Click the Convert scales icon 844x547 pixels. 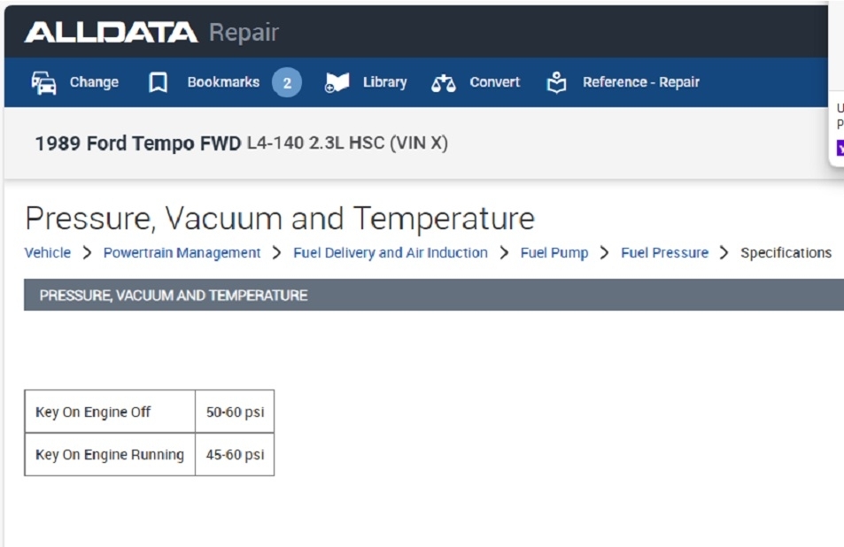click(443, 83)
